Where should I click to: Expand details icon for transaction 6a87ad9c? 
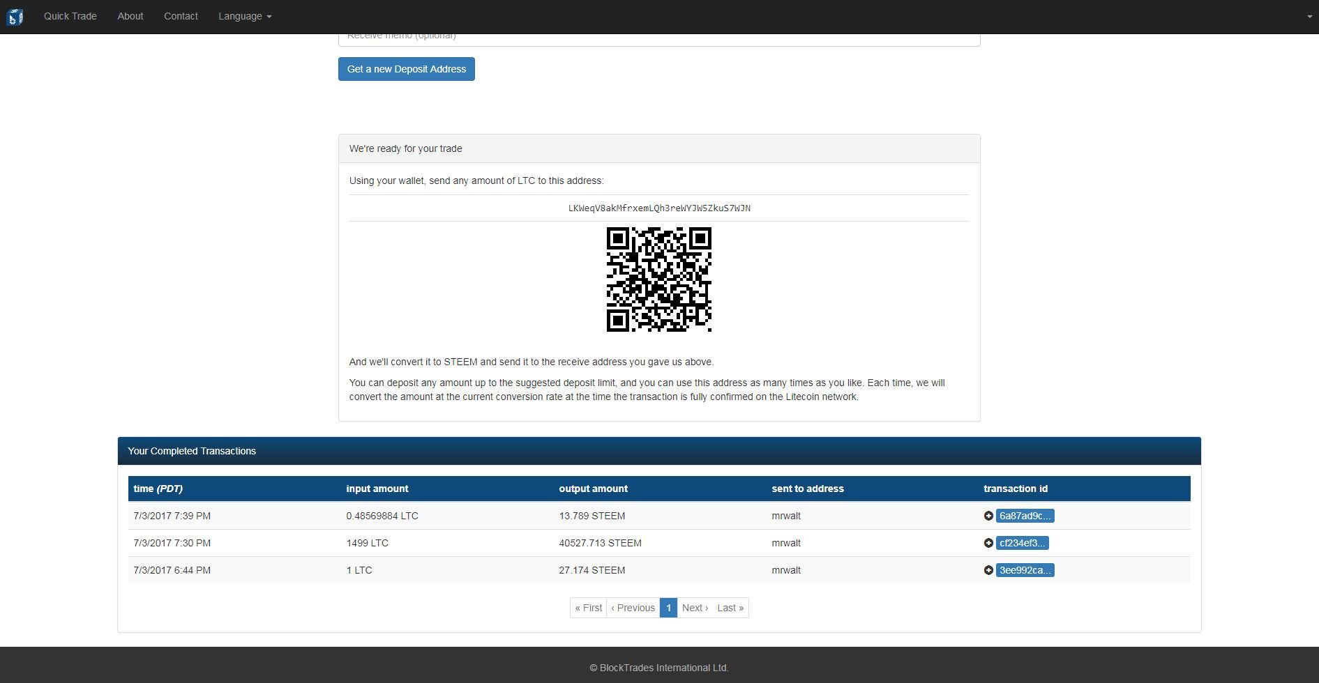[x=988, y=516]
